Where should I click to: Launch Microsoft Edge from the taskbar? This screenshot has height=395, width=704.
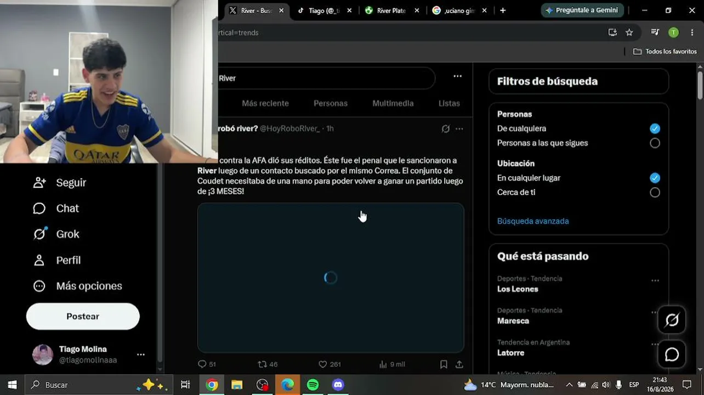(x=287, y=385)
